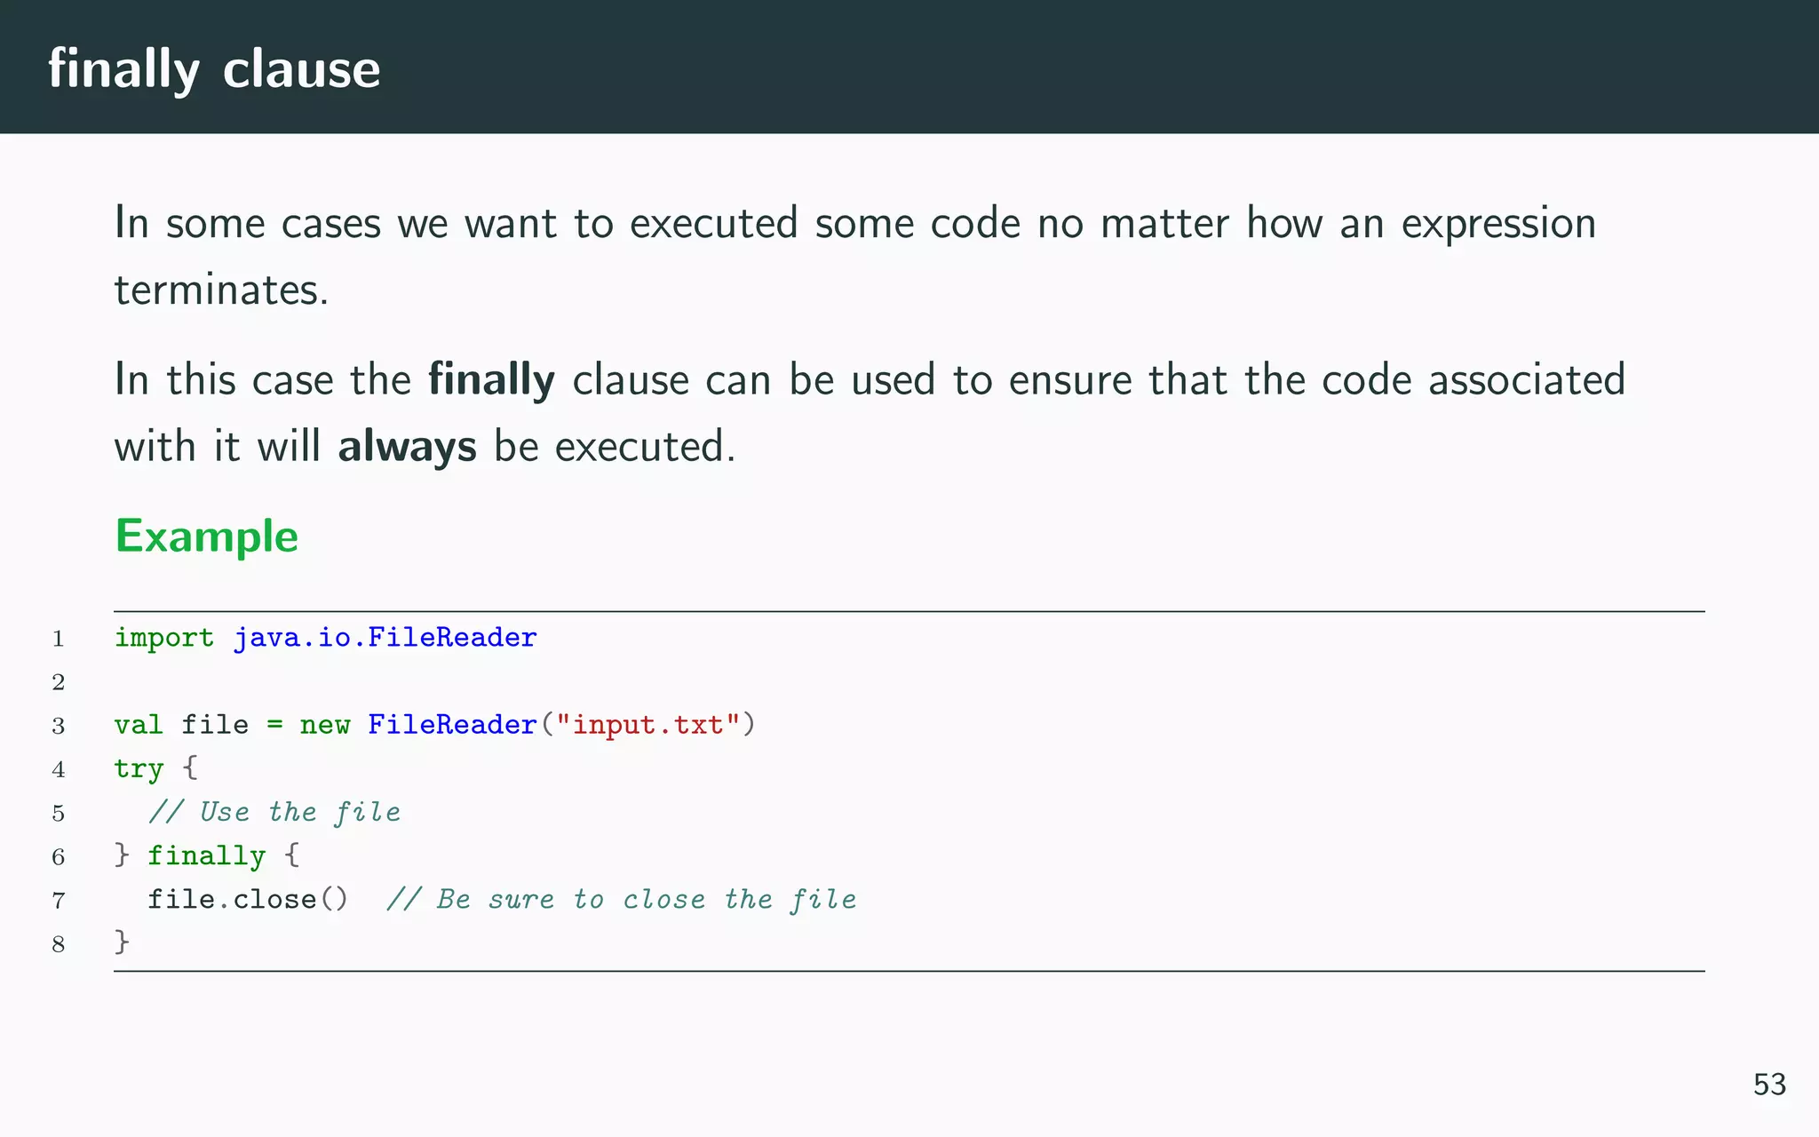The width and height of the screenshot is (1819, 1137).
Task: Click the 'new' keyword on line three
Action: coord(325,725)
